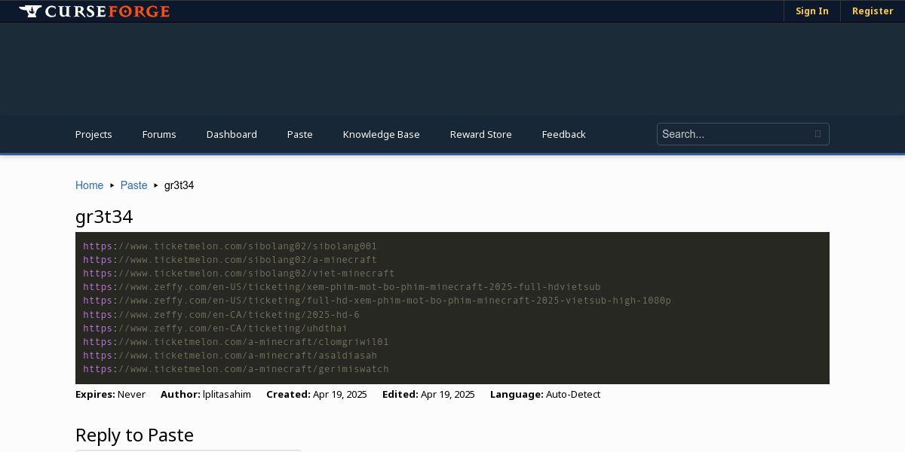Screen dimensions: 905x452
Task: Open the Projects menu
Action: pos(94,134)
